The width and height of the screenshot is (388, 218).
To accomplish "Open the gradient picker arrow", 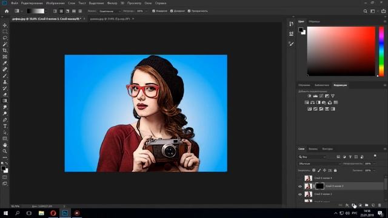I will point(46,11).
